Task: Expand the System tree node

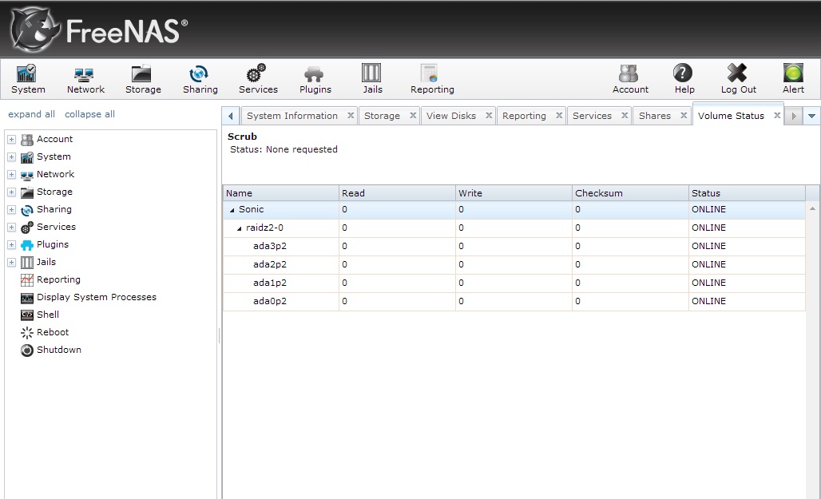Action: click(11, 157)
